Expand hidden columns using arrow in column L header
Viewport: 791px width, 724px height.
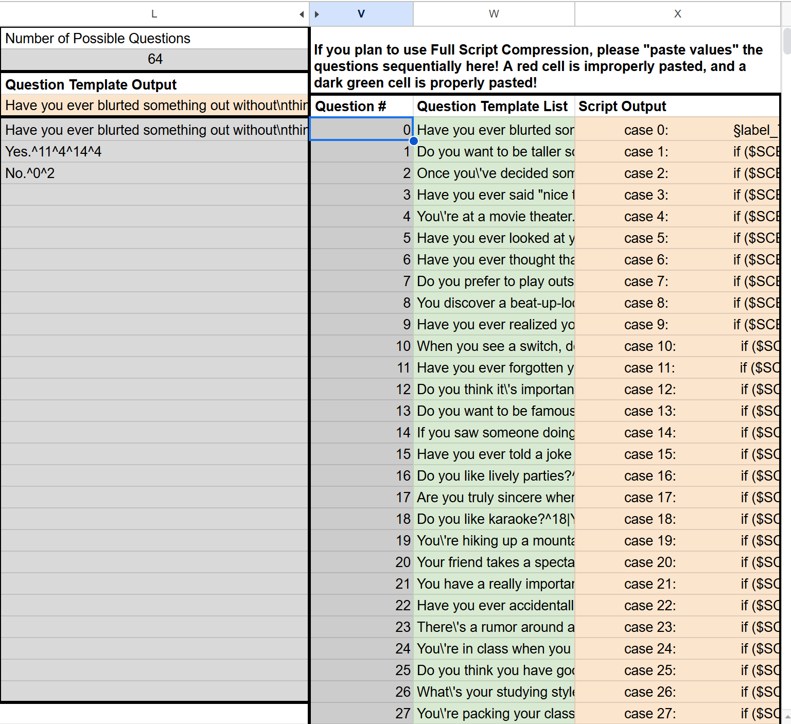pyautogui.click(x=302, y=14)
